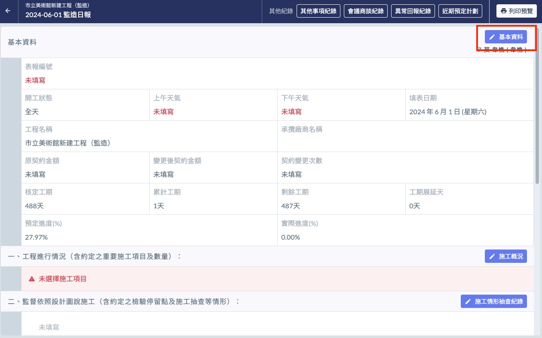This screenshot has height=338, width=542.
Task: Click the red warning triangle icon
Action: 32,279
